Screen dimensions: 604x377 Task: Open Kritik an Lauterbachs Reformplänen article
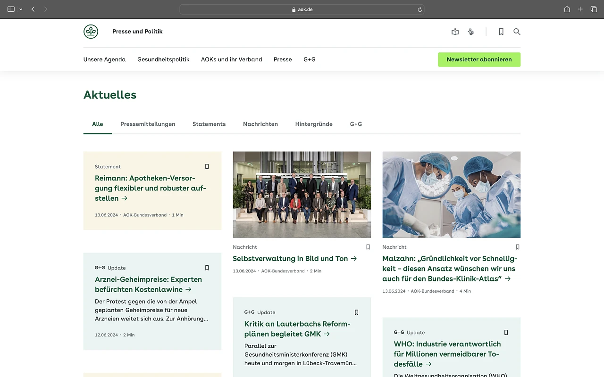point(297,329)
